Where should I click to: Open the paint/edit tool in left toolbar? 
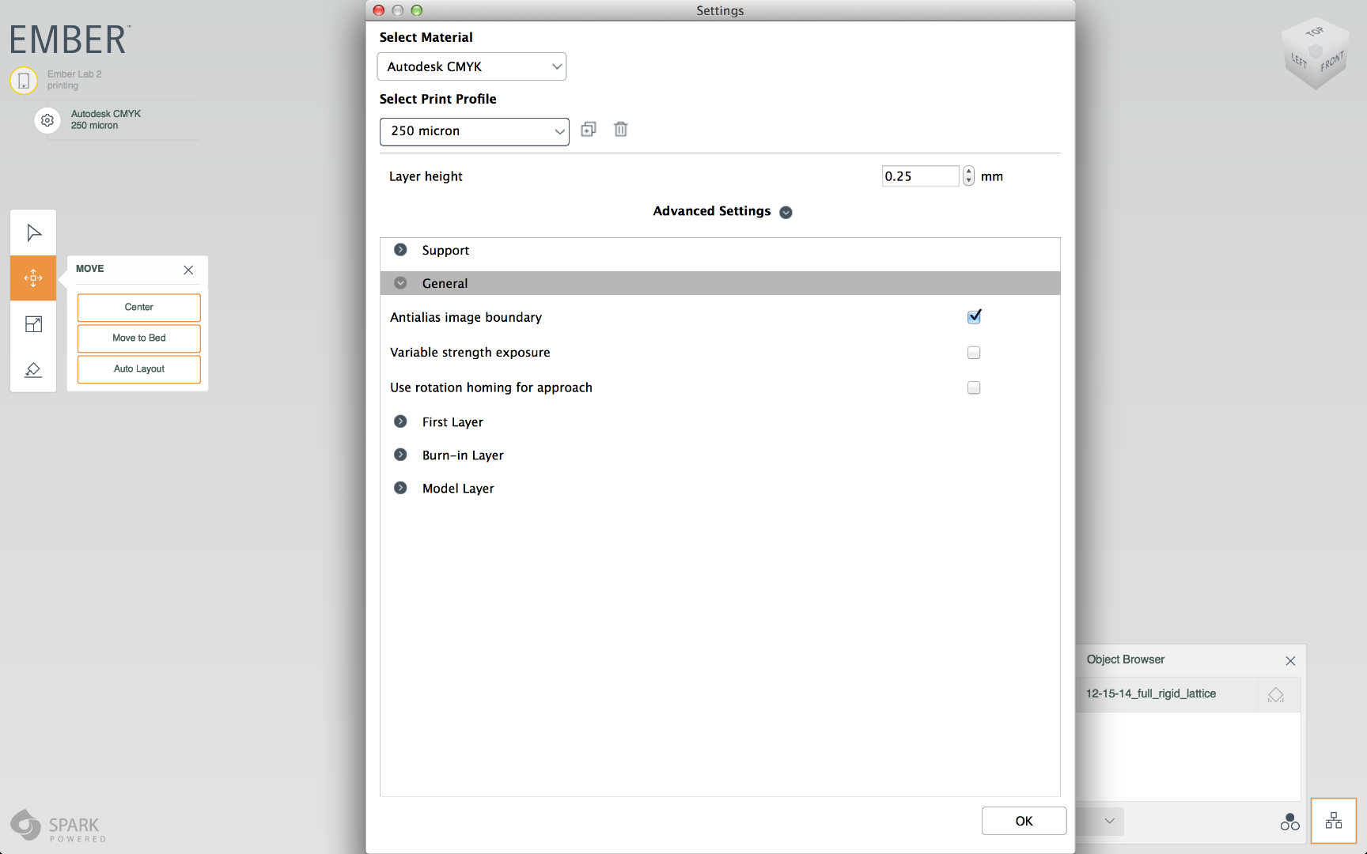[x=33, y=369]
